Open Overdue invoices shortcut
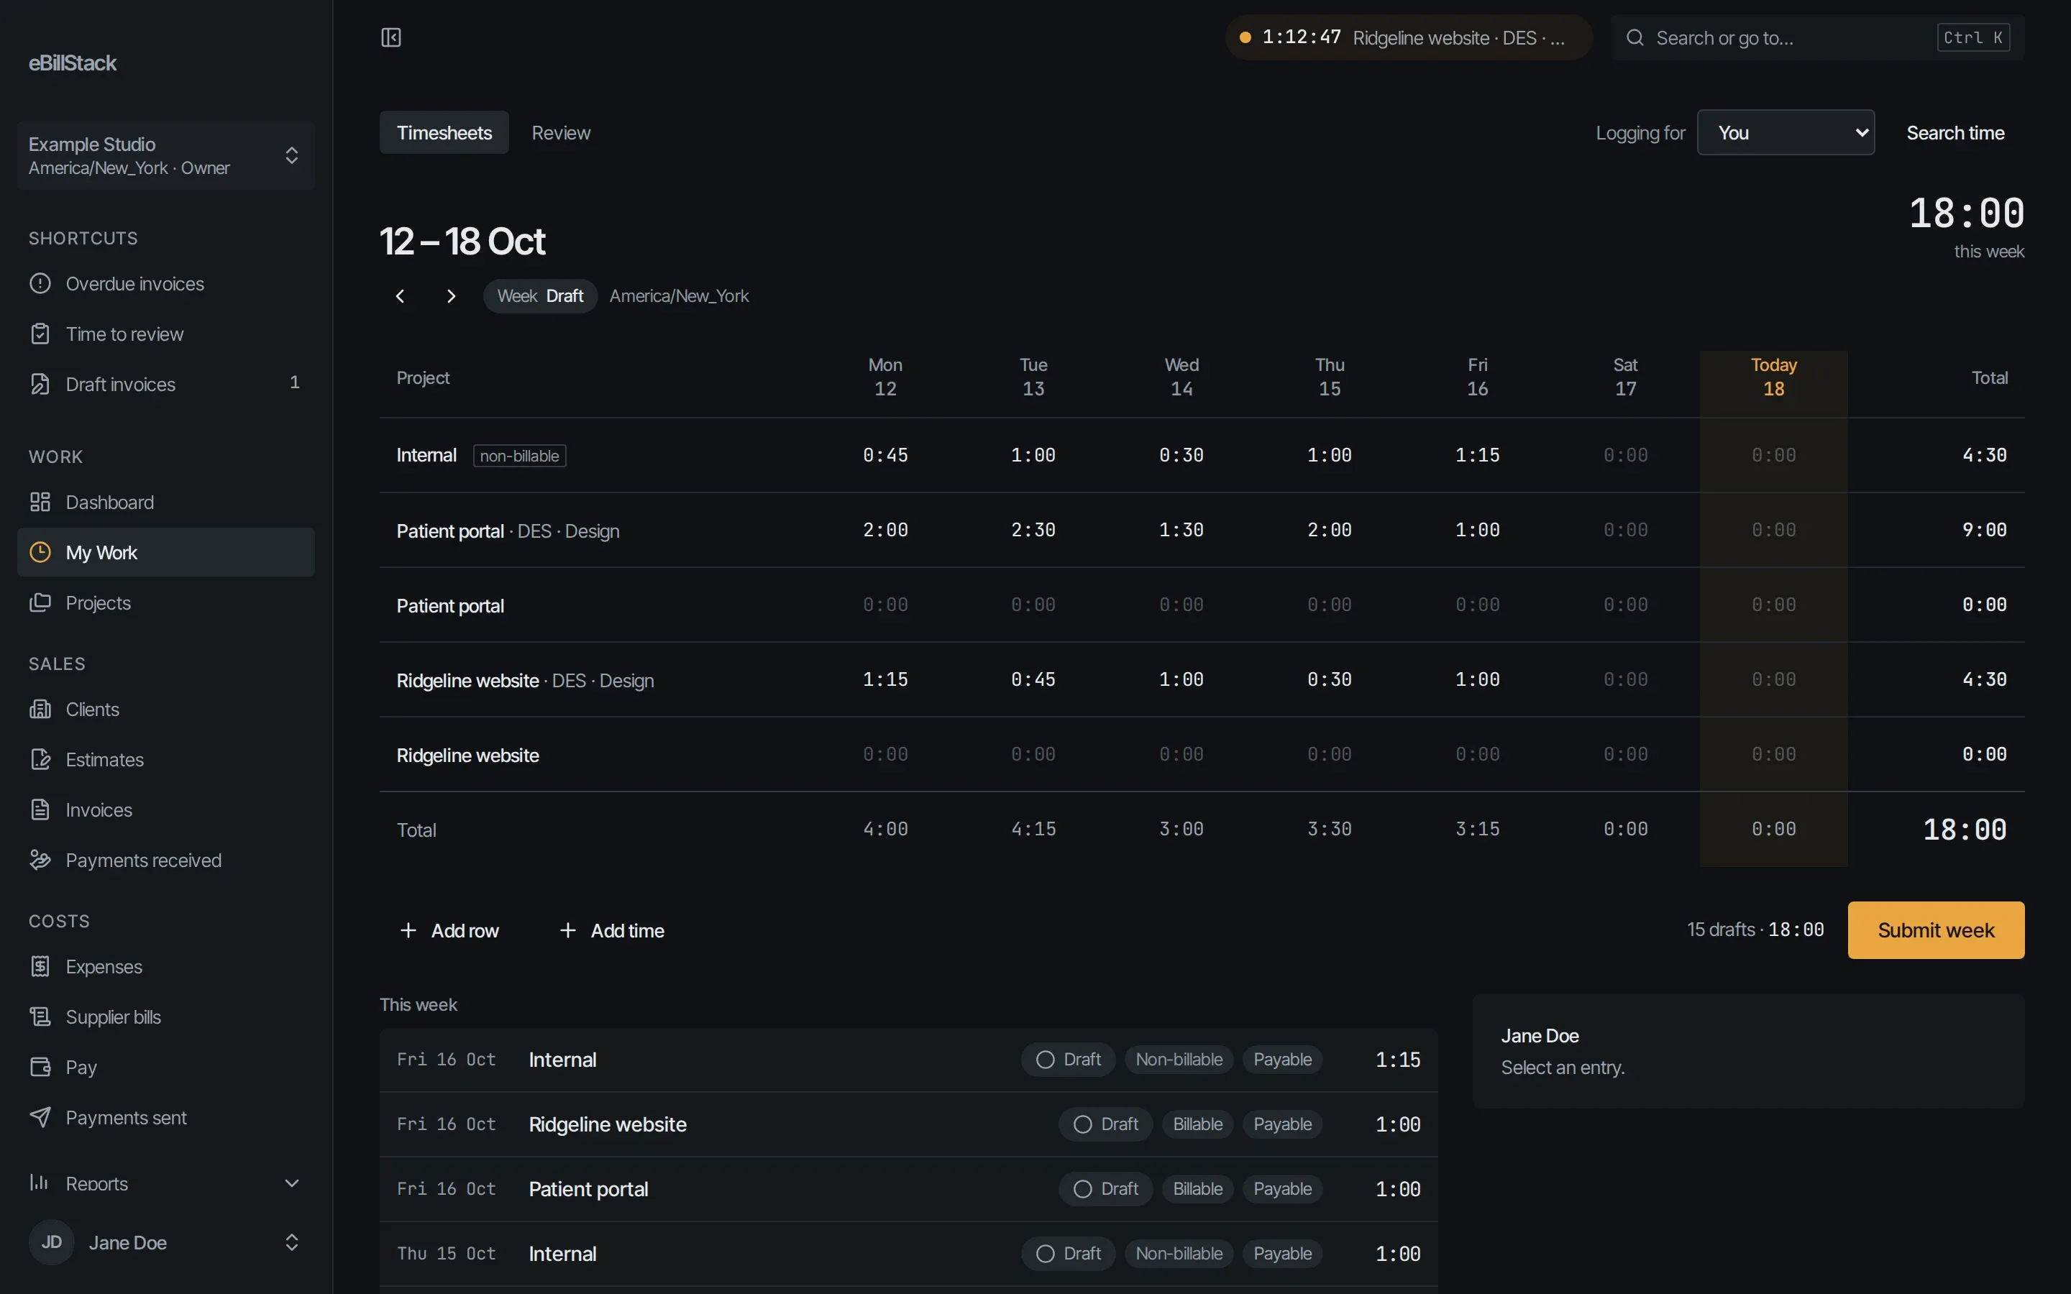2071x1294 pixels. 166,283
